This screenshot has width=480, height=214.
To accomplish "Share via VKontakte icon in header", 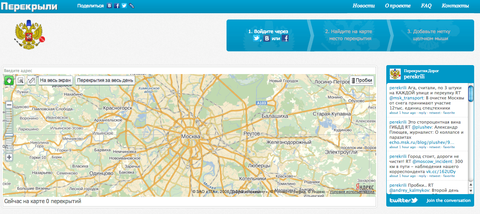I will pyautogui.click(x=109, y=6).
